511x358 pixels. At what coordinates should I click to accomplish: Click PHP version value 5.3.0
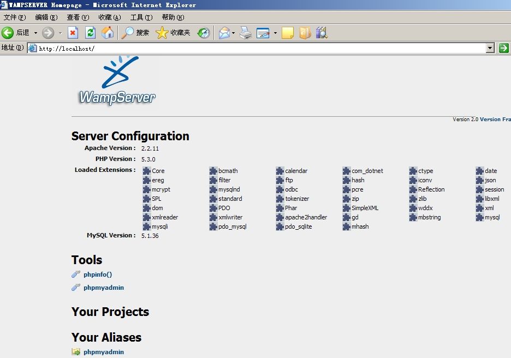pos(148,159)
